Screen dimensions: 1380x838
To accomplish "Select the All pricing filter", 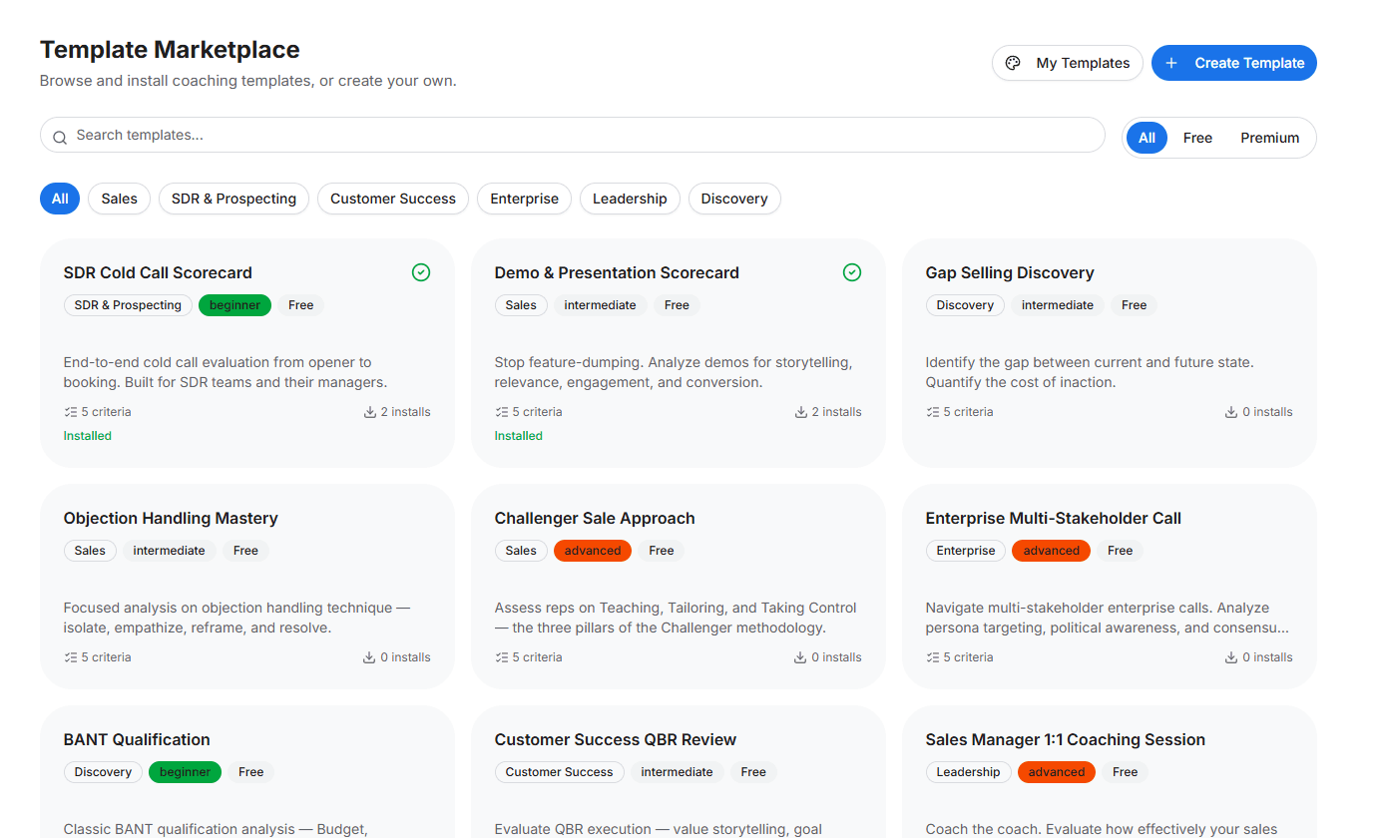I will 1146,137.
